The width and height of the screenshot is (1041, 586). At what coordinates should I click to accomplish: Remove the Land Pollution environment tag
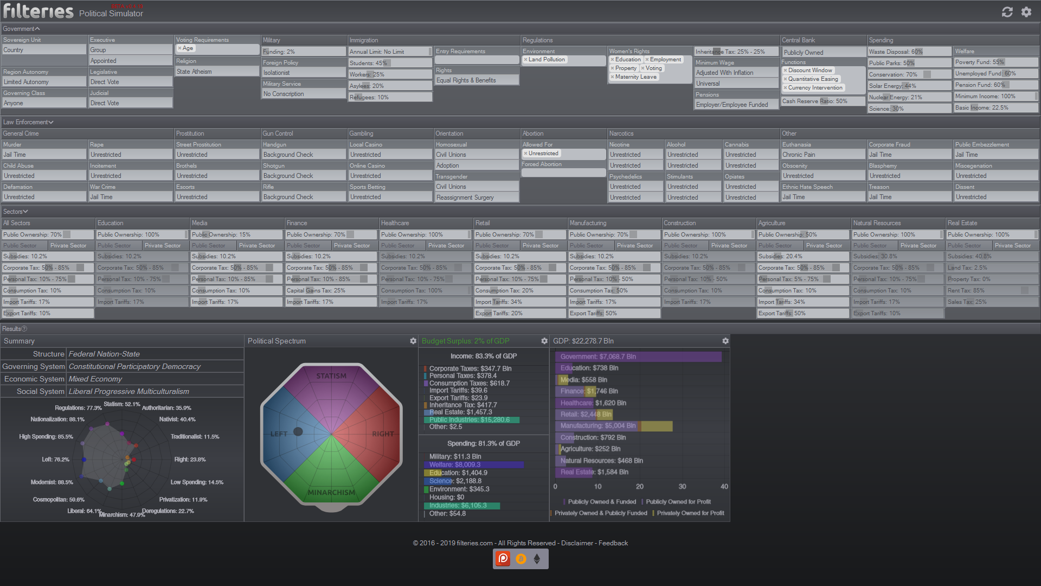(525, 60)
